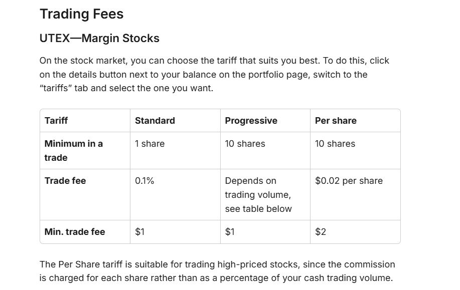Click the 10 shares cell under Per share
460x290 pixels.
pos(335,144)
